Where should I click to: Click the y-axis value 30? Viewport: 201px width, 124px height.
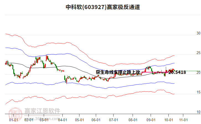199,33
